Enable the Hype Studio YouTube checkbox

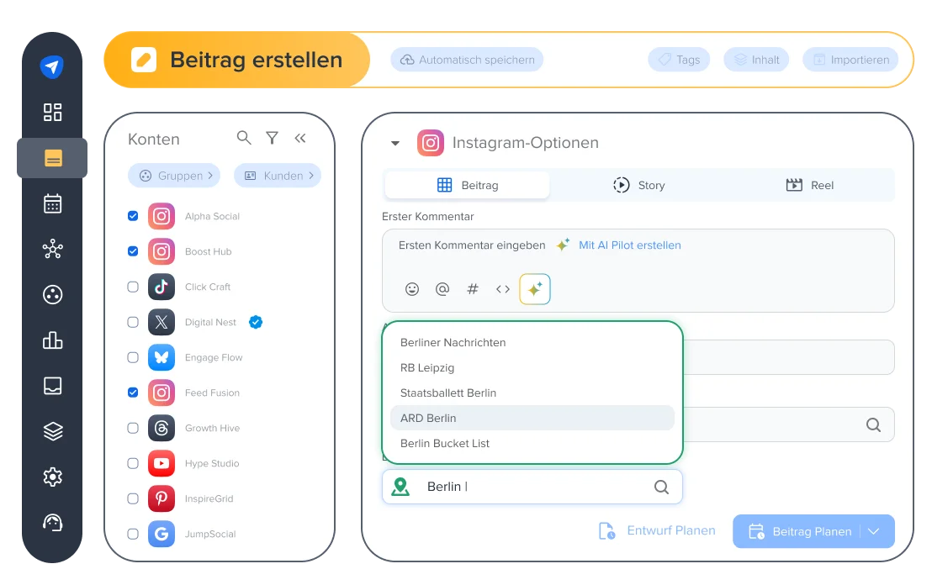[133, 463]
